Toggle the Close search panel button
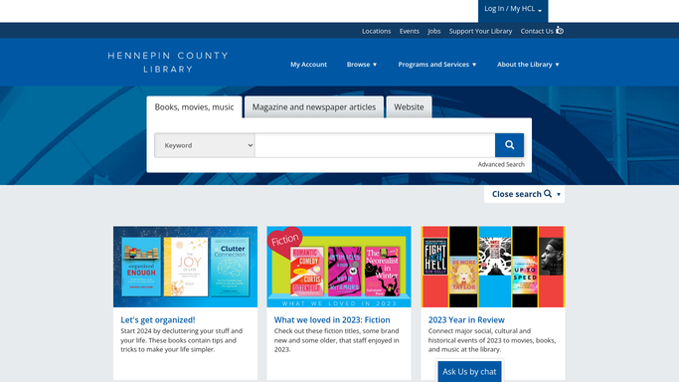 tap(524, 194)
